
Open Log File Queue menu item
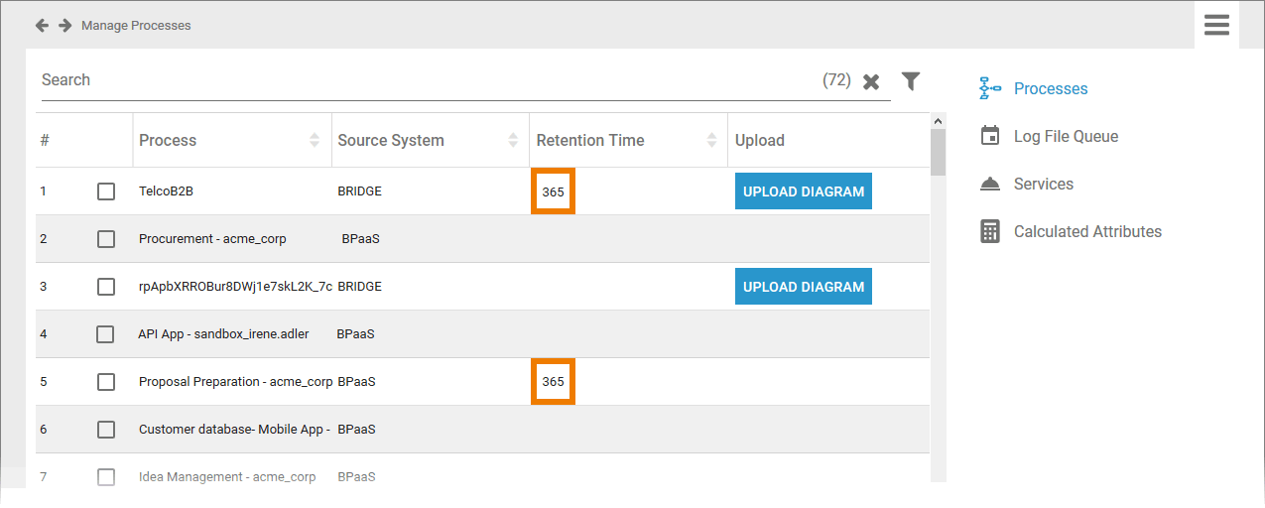1066,136
